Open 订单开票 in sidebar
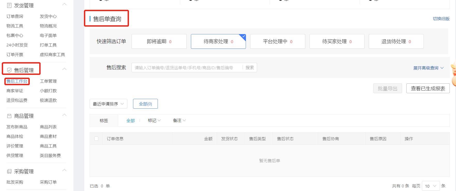The height and width of the screenshot is (191, 456). [x=15, y=54]
